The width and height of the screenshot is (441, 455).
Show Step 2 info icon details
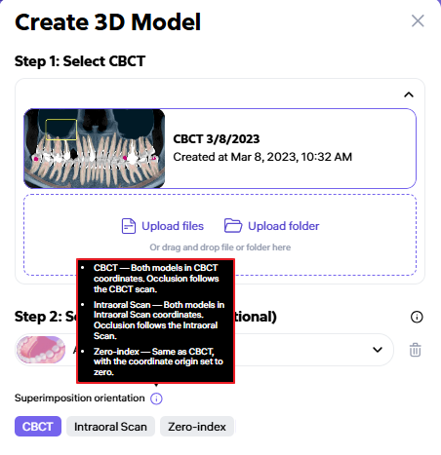[x=417, y=317]
